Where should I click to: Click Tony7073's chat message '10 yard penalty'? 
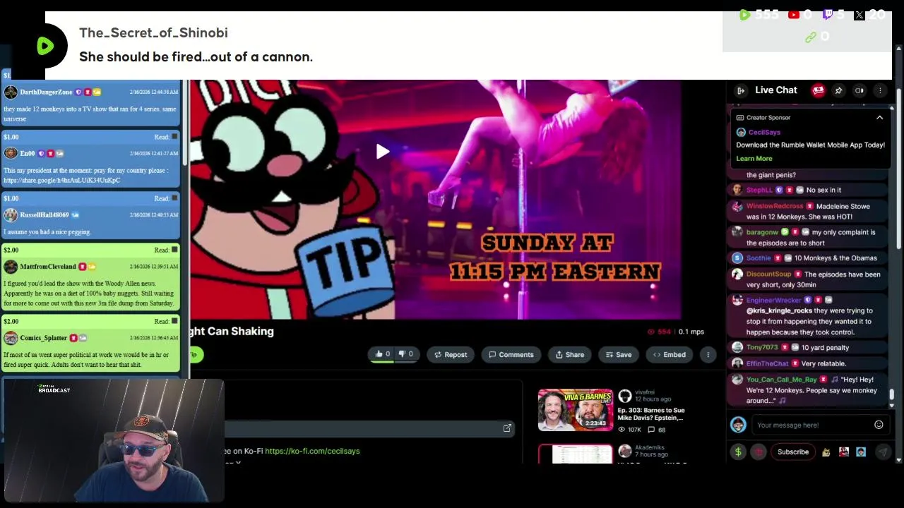pyautogui.click(x=826, y=347)
